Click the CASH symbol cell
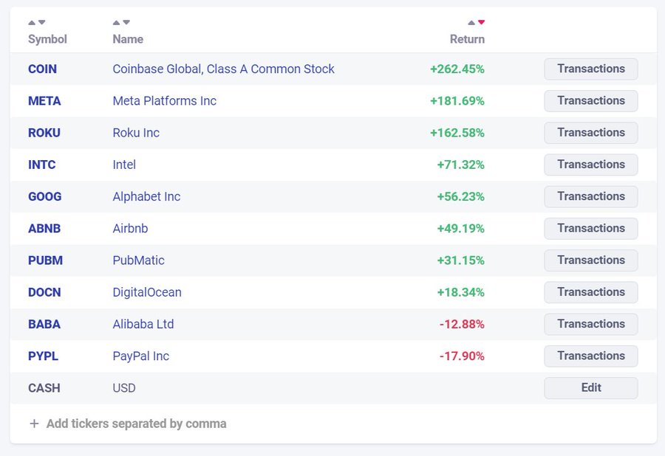Screen dimensions: 665x456 [44, 388]
